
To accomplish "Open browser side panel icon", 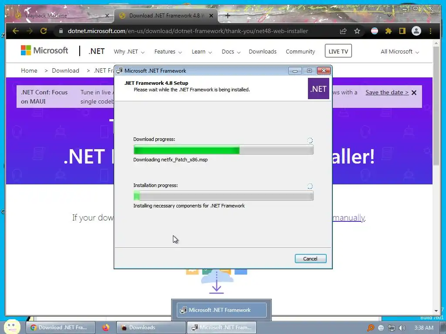I will [x=402, y=31].
